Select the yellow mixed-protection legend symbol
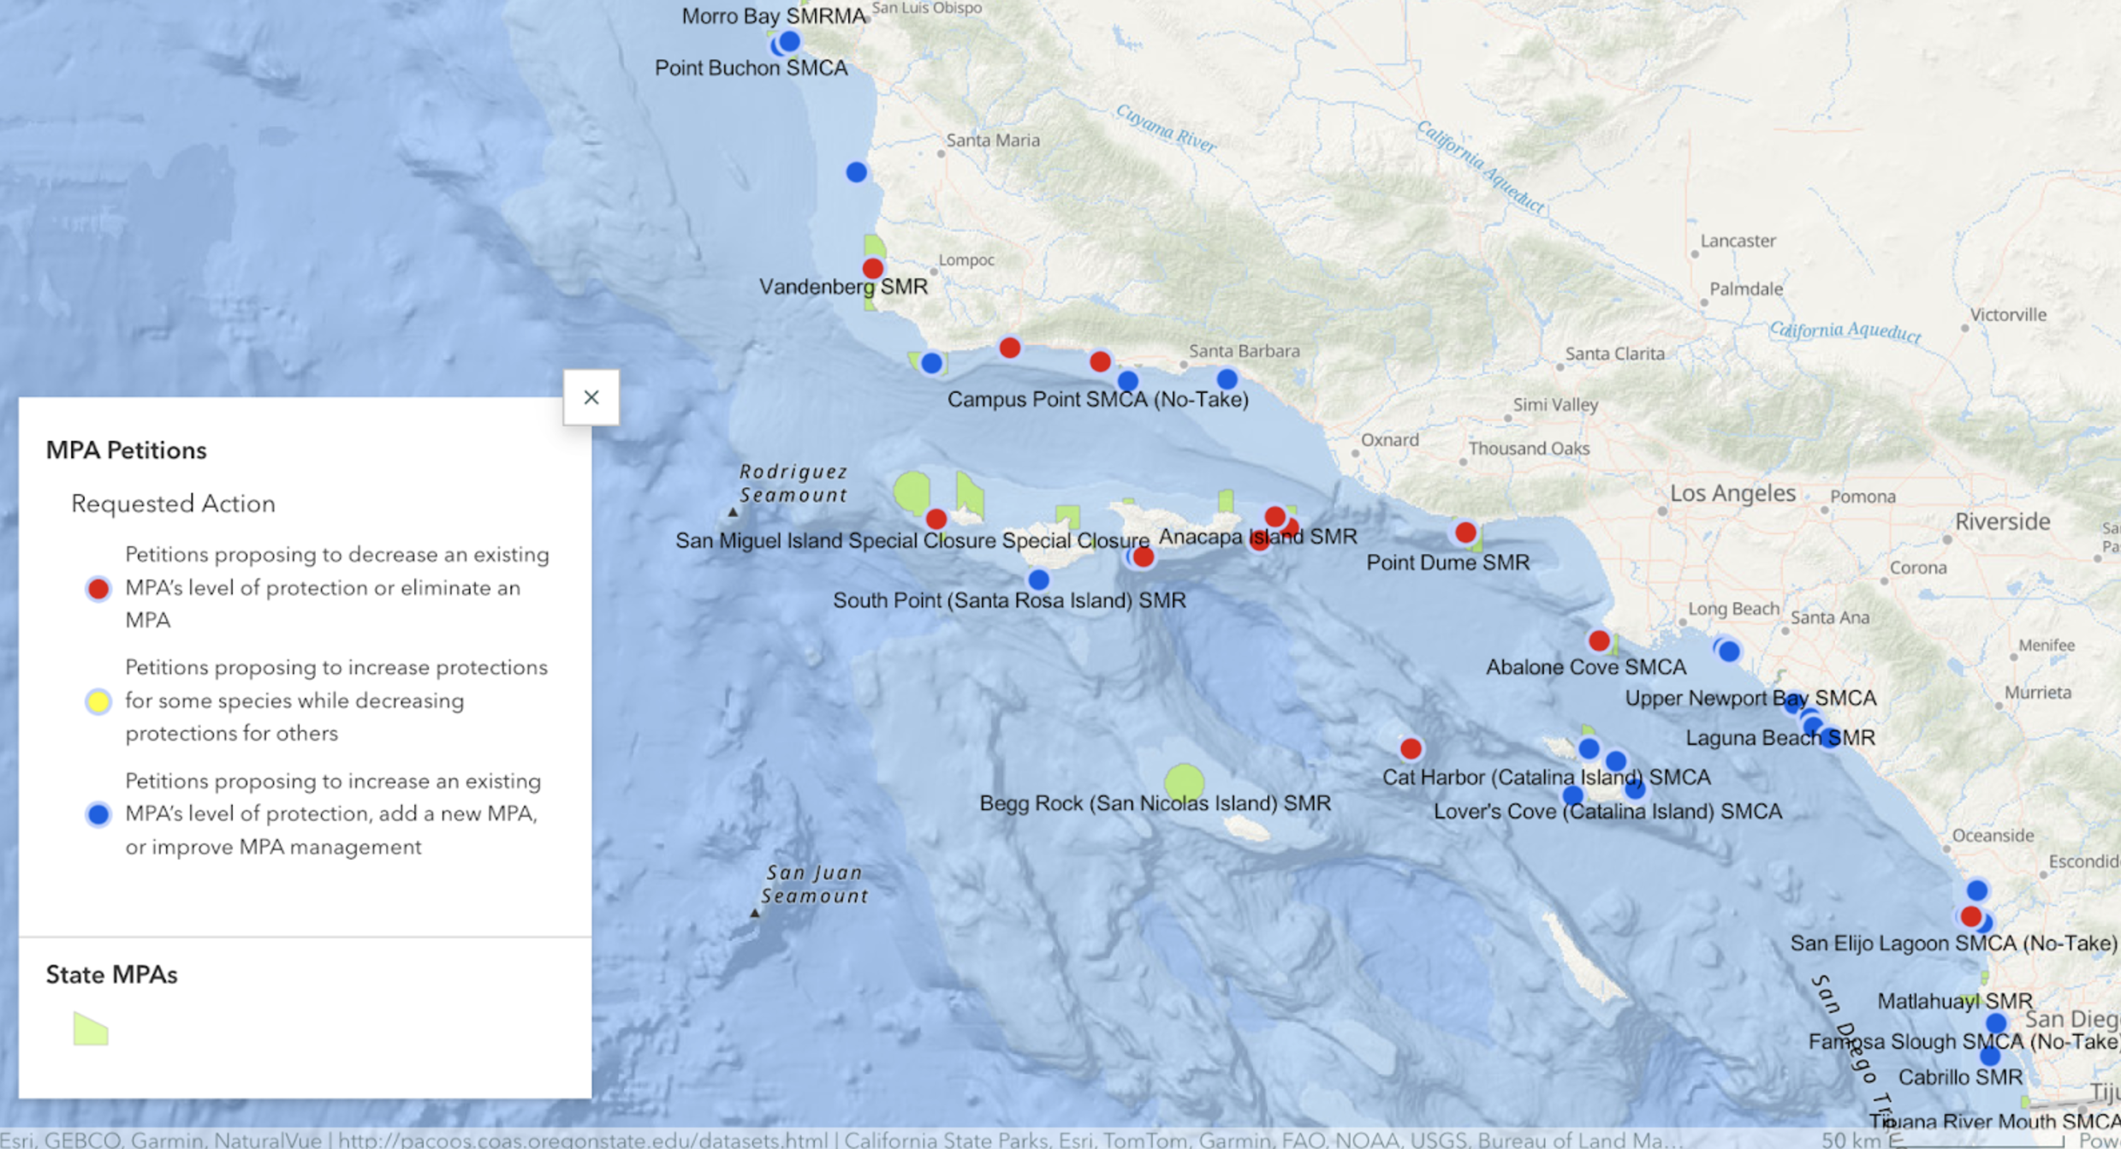 point(97,701)
